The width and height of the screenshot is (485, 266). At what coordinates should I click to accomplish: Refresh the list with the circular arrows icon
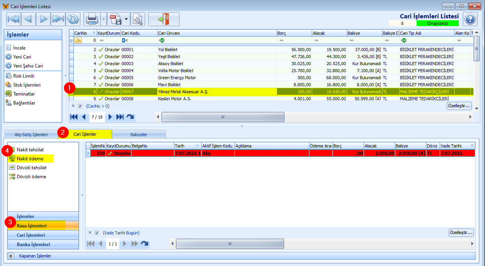73,19
